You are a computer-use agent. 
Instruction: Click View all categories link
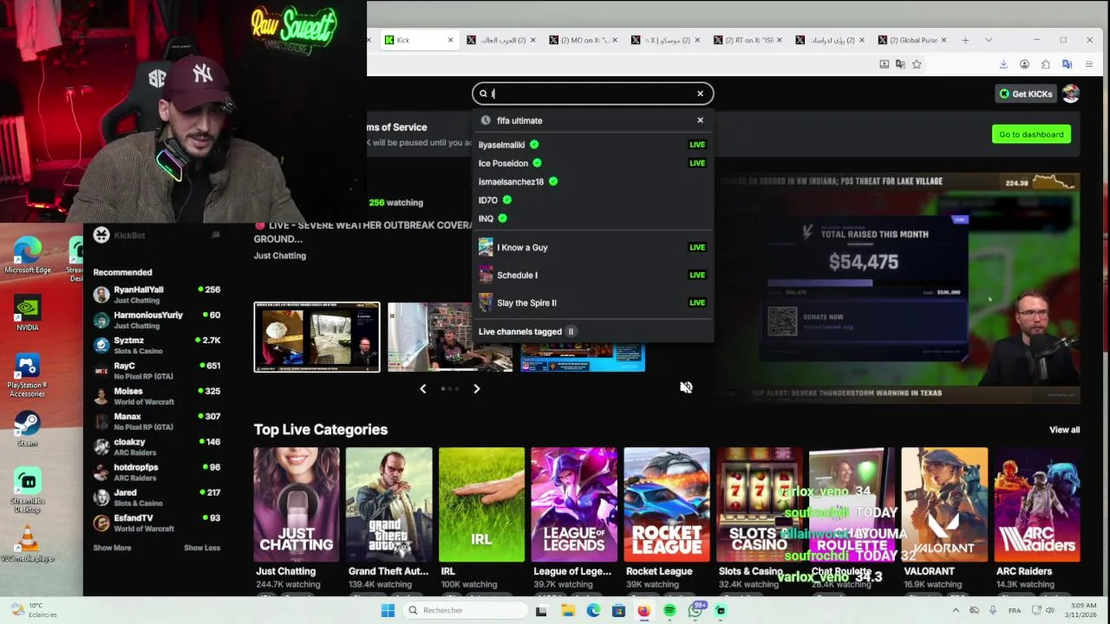coord(1064,430)
